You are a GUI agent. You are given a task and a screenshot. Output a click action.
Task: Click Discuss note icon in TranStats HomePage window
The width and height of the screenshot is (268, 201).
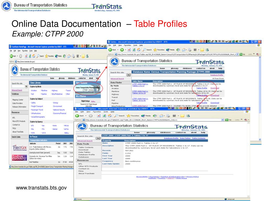pos(83,56)
